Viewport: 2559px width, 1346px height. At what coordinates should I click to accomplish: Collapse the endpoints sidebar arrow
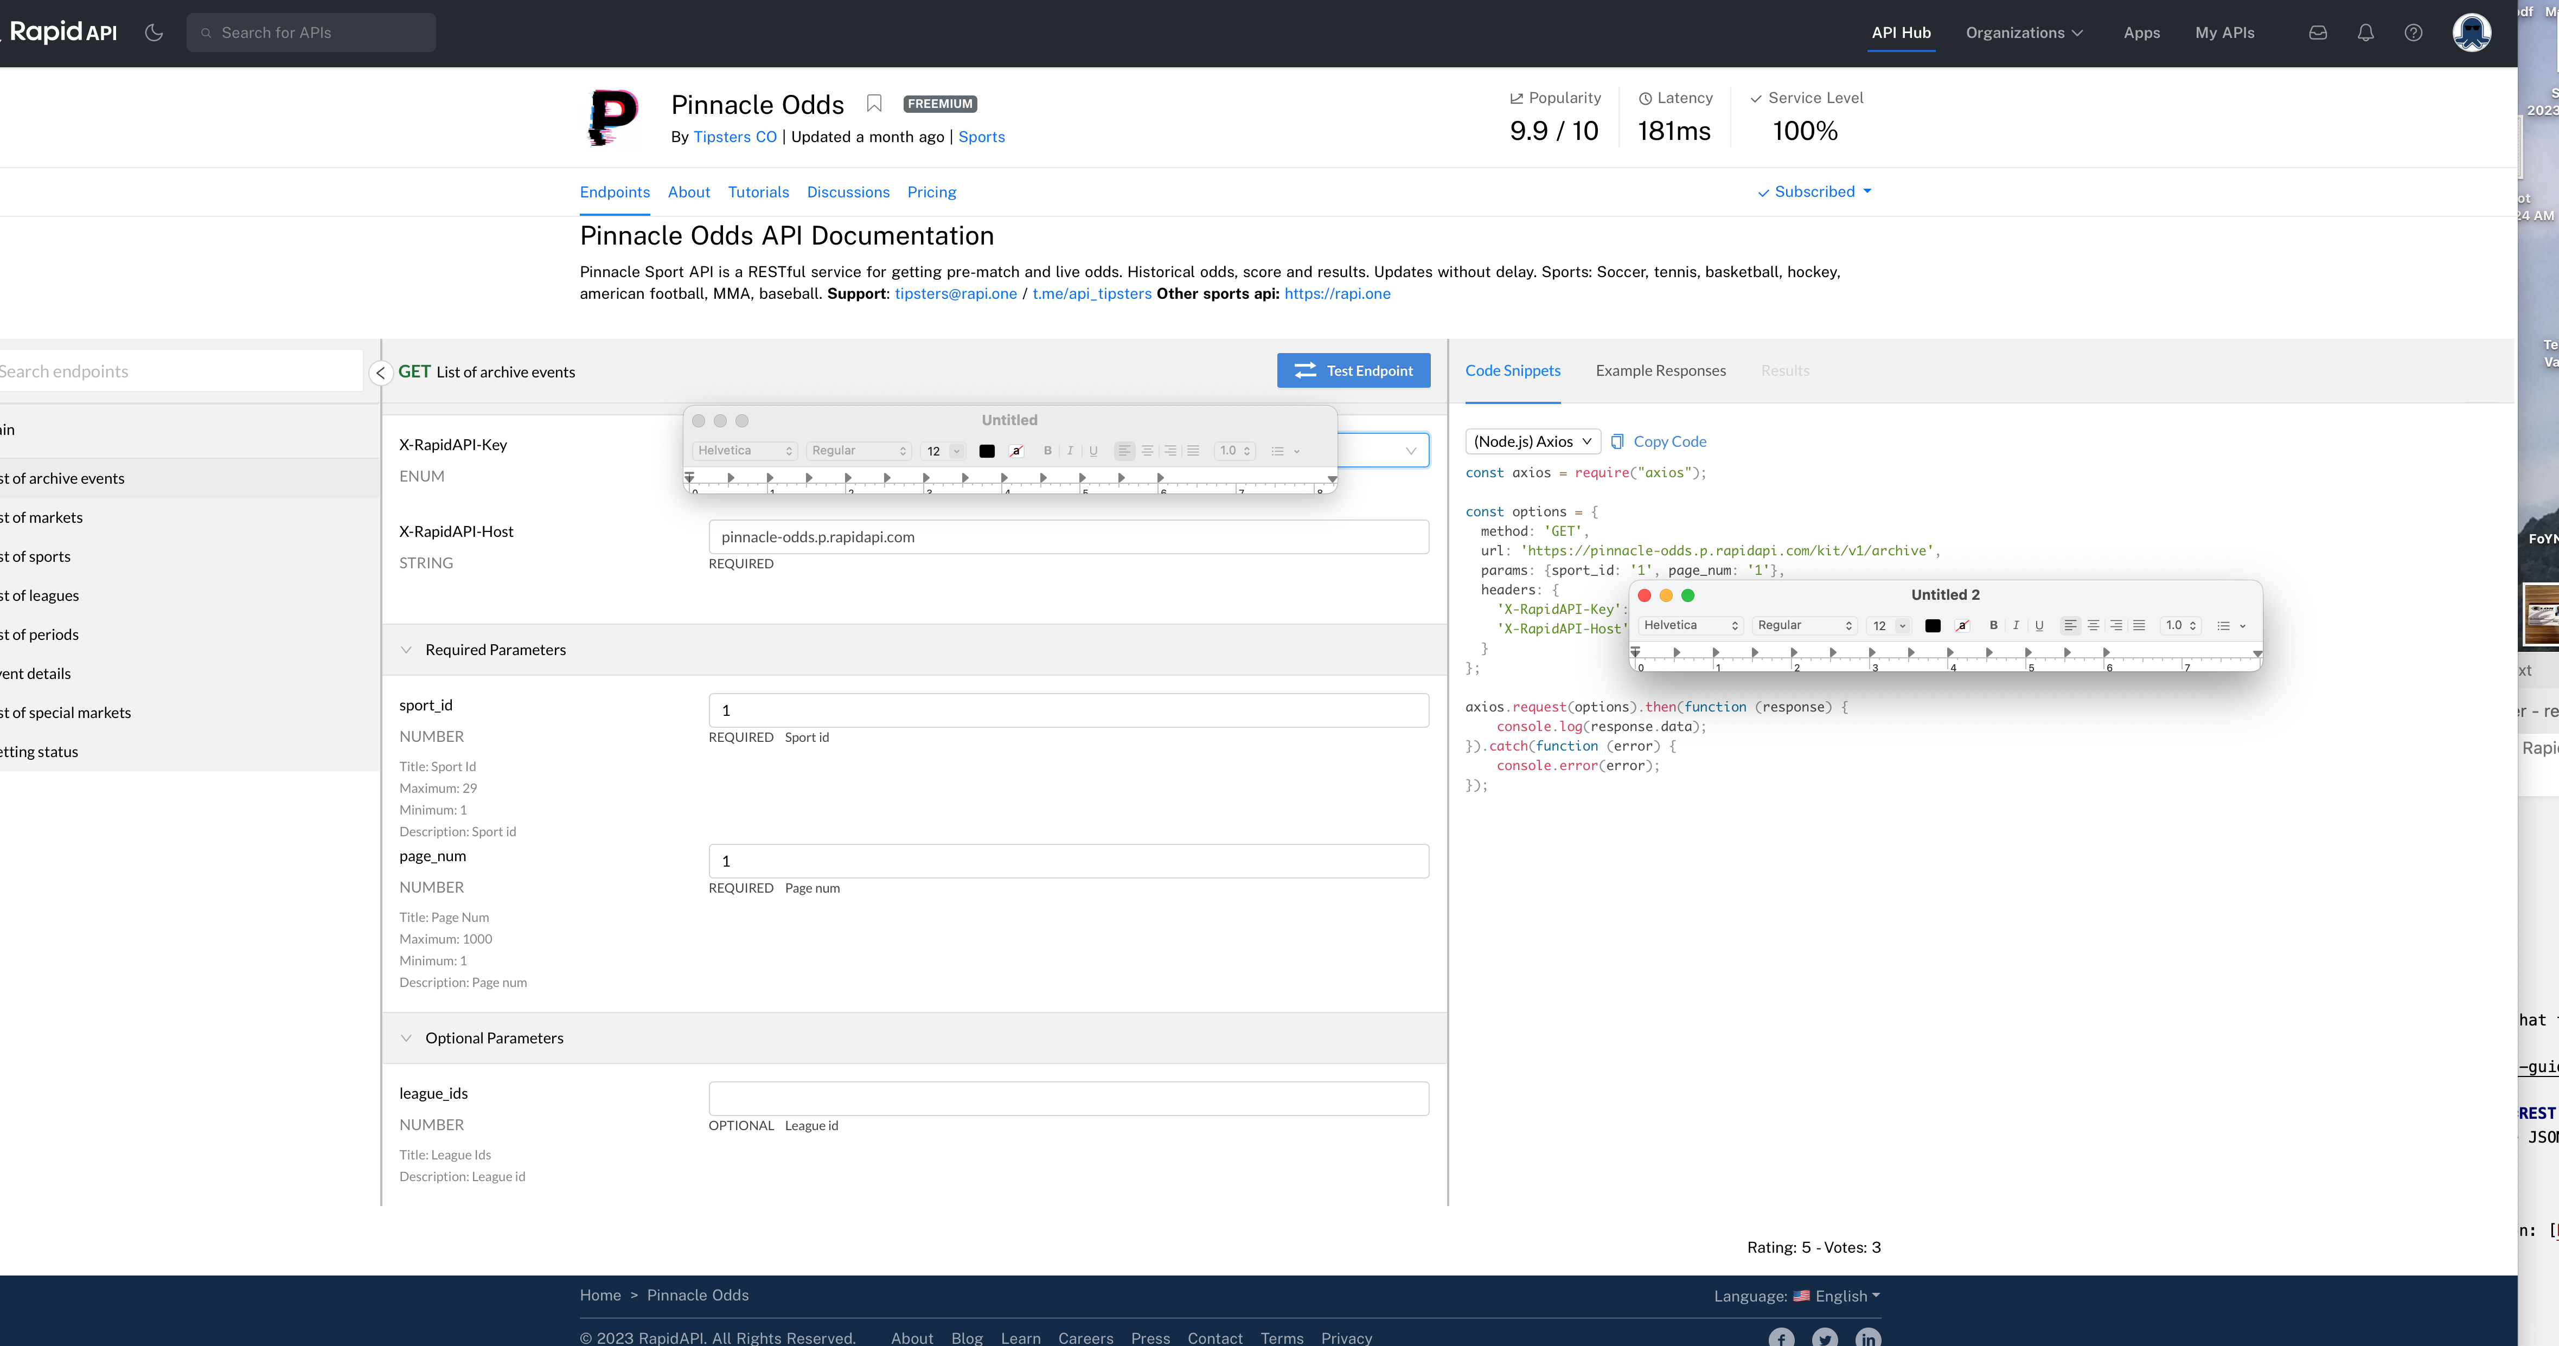[x=380, y=373]
